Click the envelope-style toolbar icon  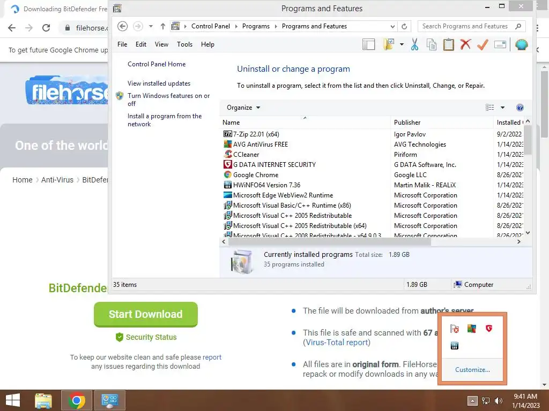pyautogui.click(x=500, y=44)
